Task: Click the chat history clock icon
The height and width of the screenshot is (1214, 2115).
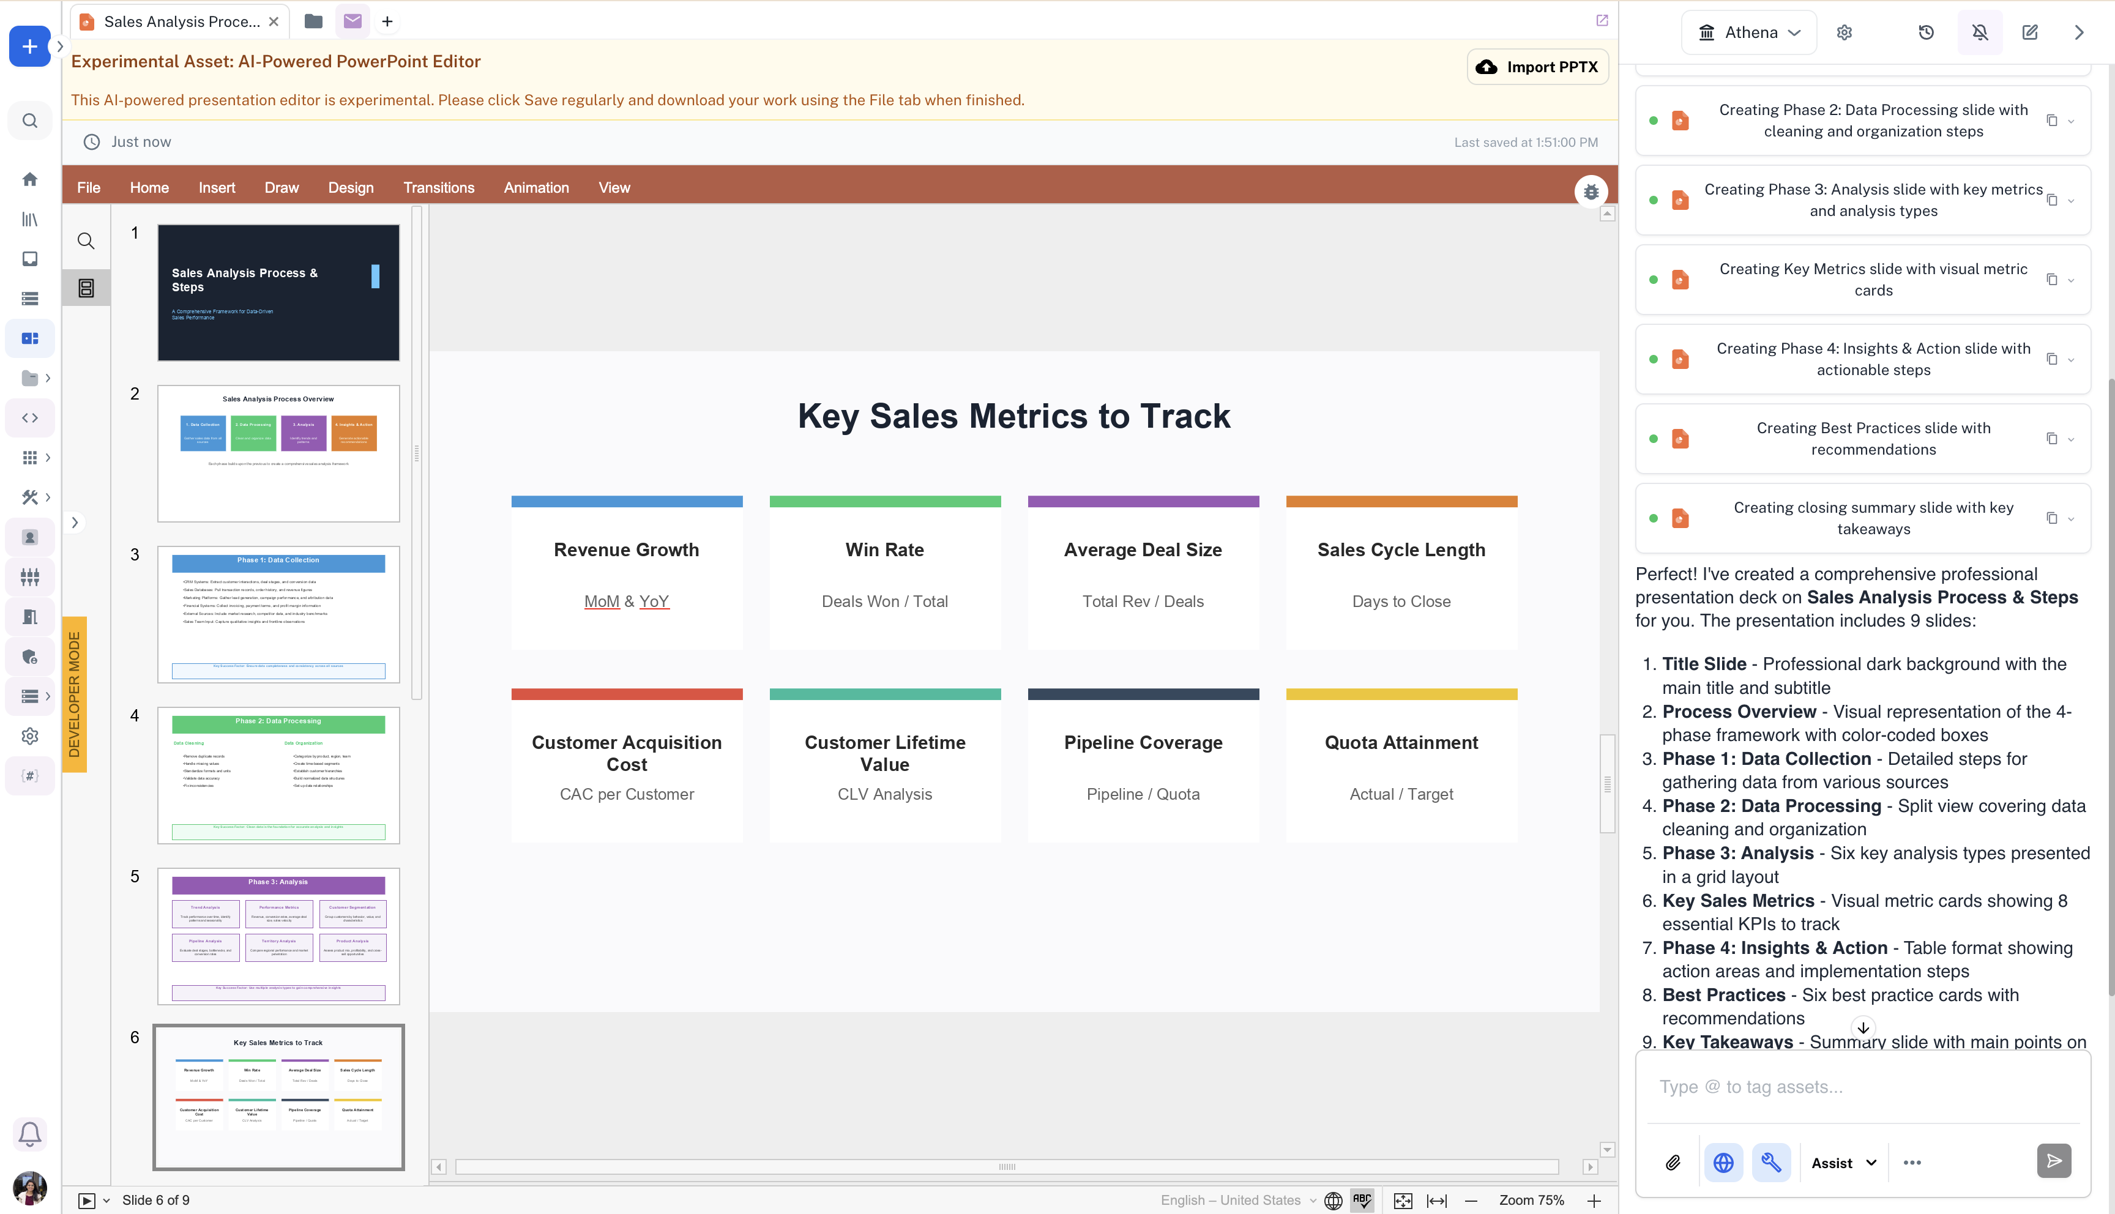Action: point(1926,32)
